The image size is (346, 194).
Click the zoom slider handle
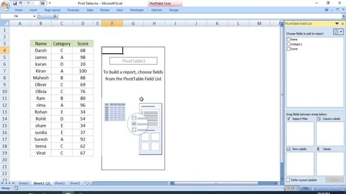point(328,188)
